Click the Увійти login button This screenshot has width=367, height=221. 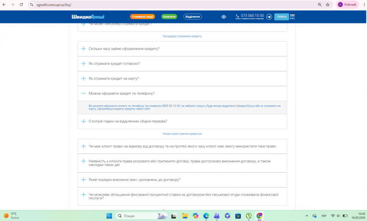281,17
